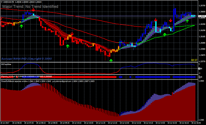Screen dimensions: 206x125
Task: Click the '18 Jul 14:15' time label
Action: [149, 123]
